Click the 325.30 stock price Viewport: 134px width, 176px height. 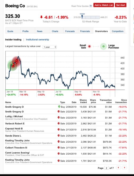click(x=12, y=16)
